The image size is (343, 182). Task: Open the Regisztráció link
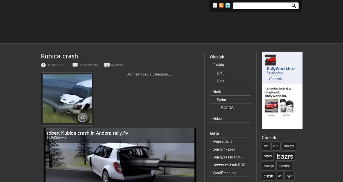coord(222,142)
